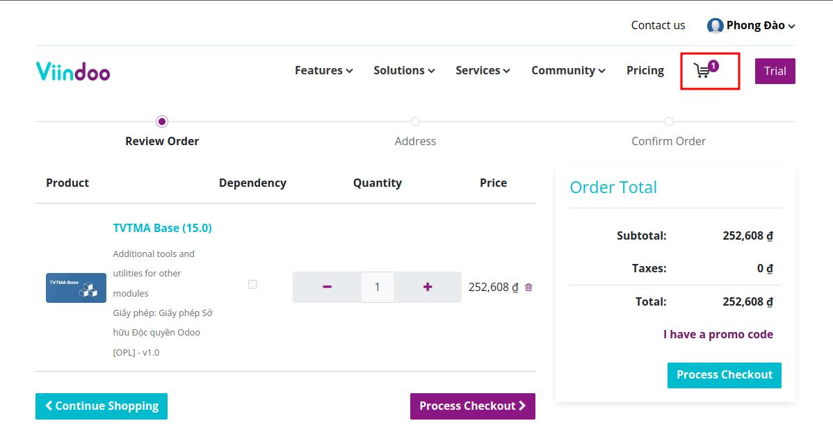The height and width of the screenshot is (439, 833).
Task: Expand the Solutions menu
Action: point(404,71)
